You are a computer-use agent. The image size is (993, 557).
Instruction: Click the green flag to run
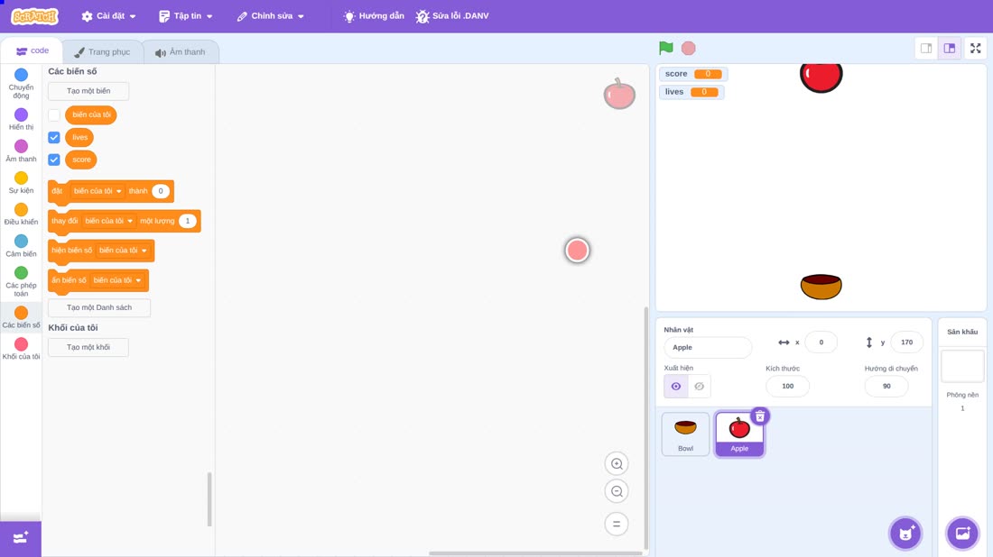665,48
